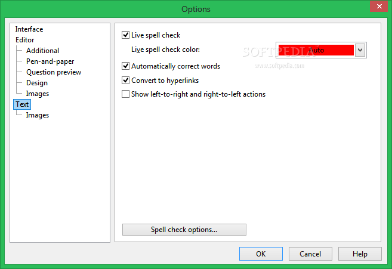The height and width of the screenshot is (269, 392).
Task: Select Editor category in tree
Action: click(x=24, y=40)
